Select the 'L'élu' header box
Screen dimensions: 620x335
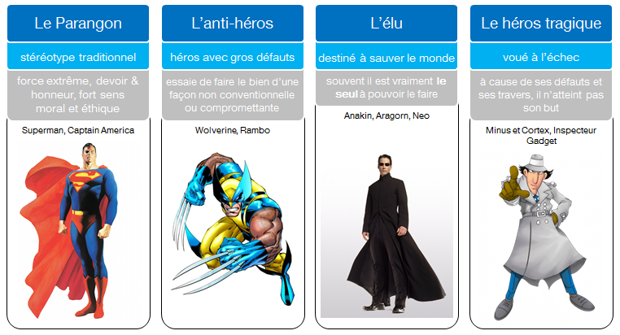386,24
